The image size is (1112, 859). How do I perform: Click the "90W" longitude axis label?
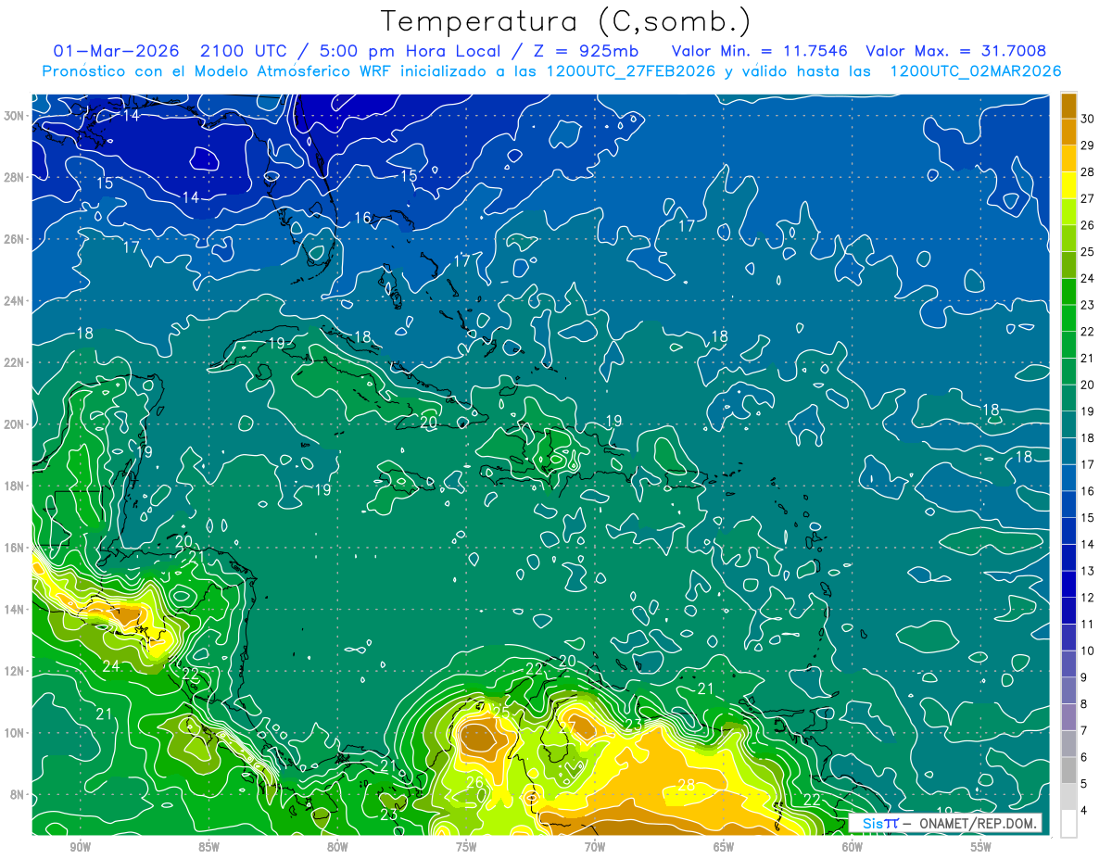click(80, 847)
